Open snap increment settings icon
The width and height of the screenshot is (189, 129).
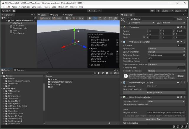click(80, 18)
